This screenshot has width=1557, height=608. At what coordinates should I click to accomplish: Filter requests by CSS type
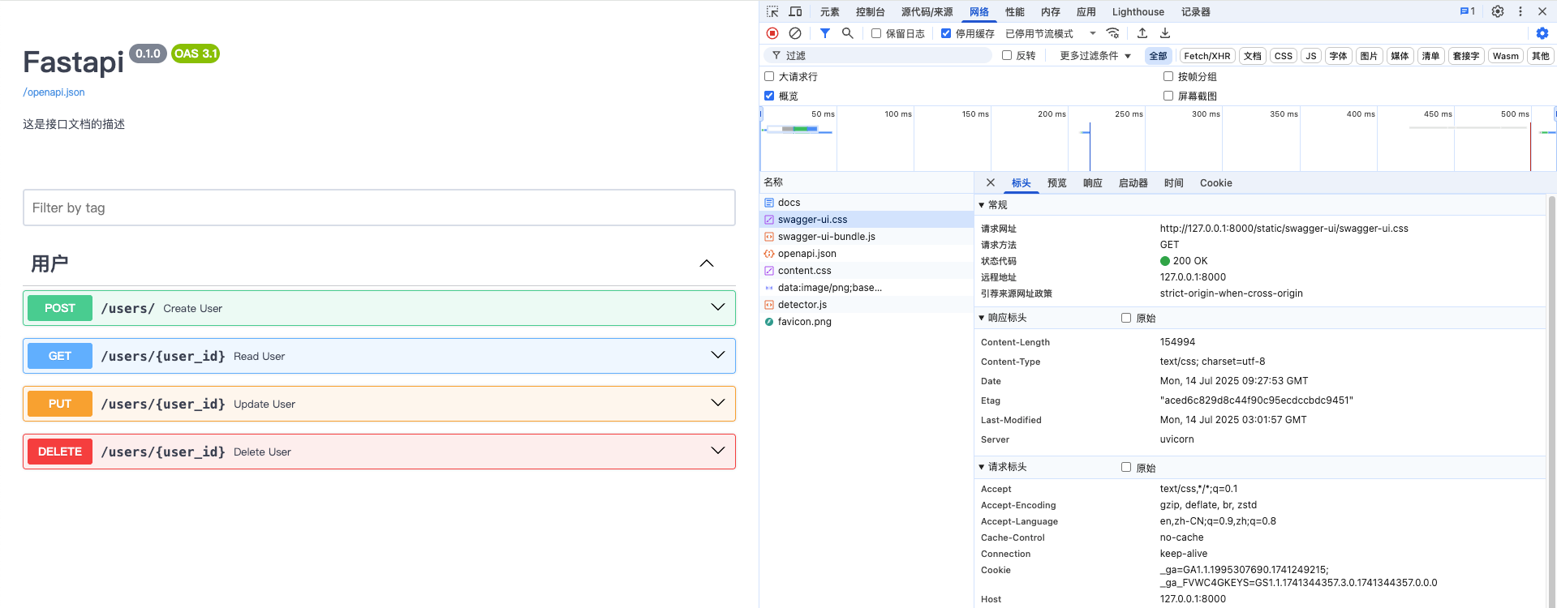point(1283,56)
